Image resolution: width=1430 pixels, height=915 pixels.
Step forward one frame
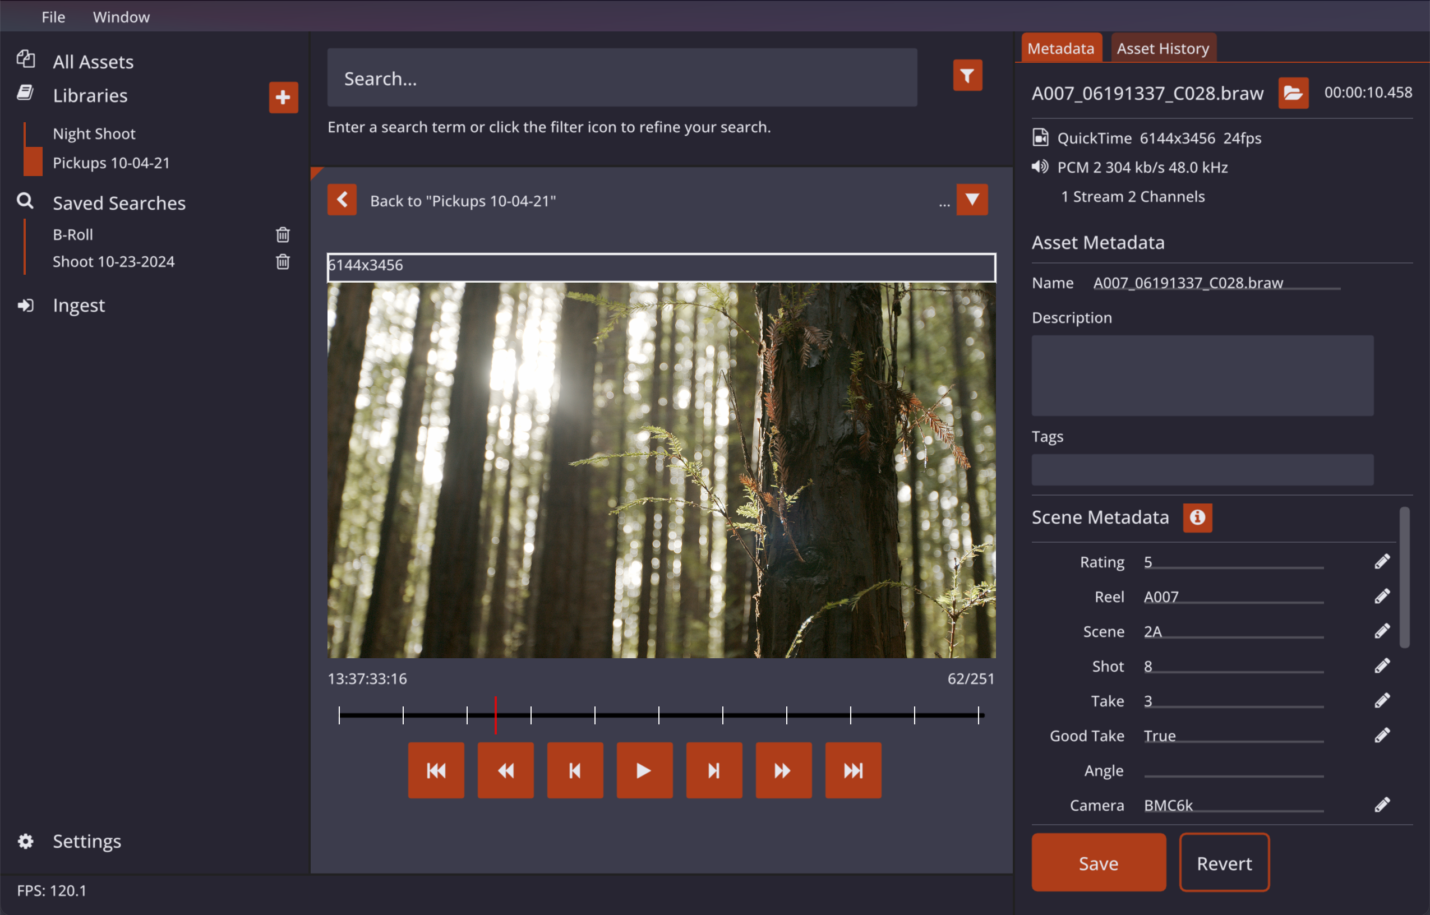pos(713,770)
